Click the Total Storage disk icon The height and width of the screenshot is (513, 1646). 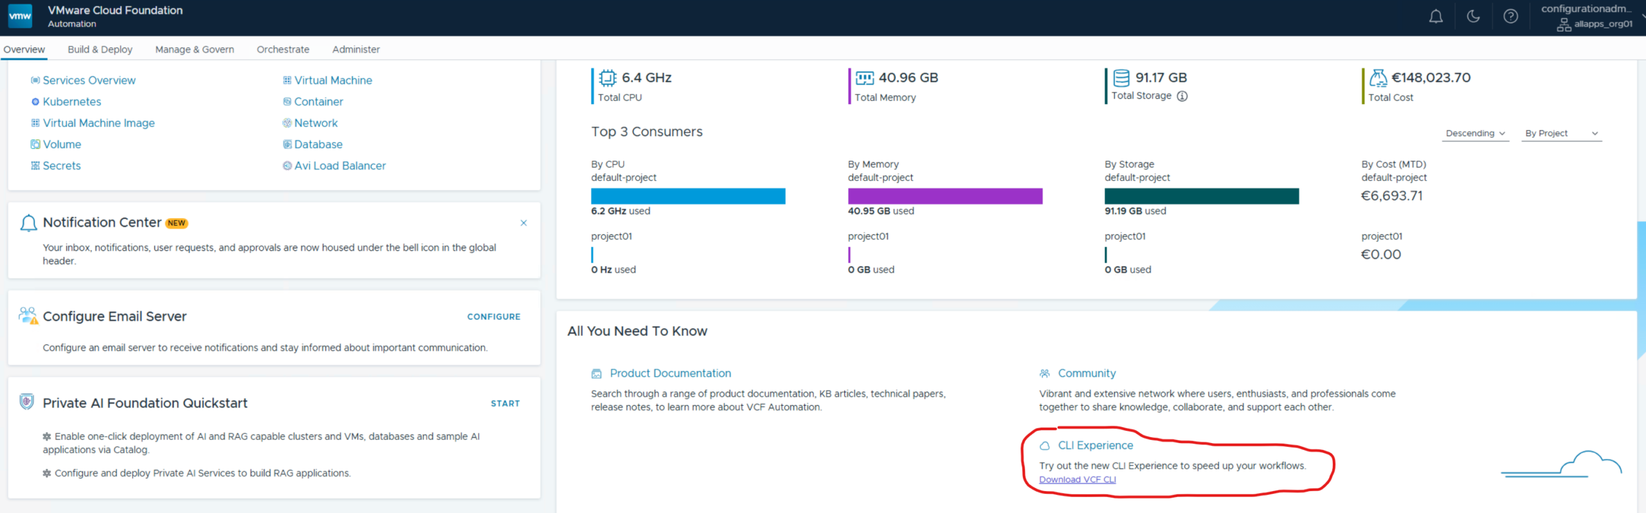(x=1121, y=78)
